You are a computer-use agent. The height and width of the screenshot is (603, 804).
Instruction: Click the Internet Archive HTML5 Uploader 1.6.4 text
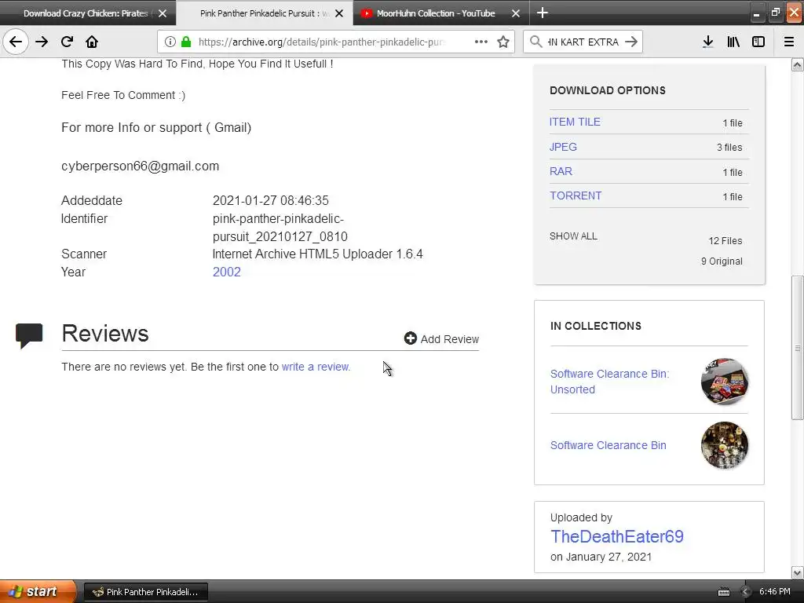[x=317, y=254]
